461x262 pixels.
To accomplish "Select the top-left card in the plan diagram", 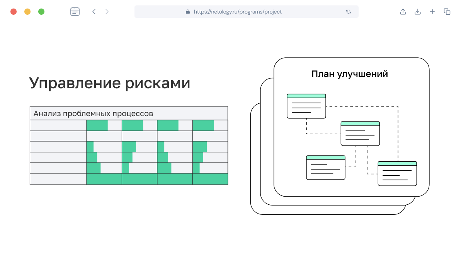I will coord(306,106).
